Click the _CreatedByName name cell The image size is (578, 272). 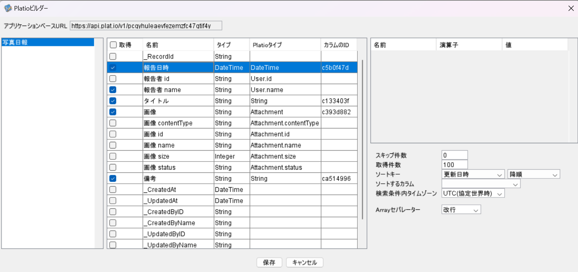tap(178, 223)
